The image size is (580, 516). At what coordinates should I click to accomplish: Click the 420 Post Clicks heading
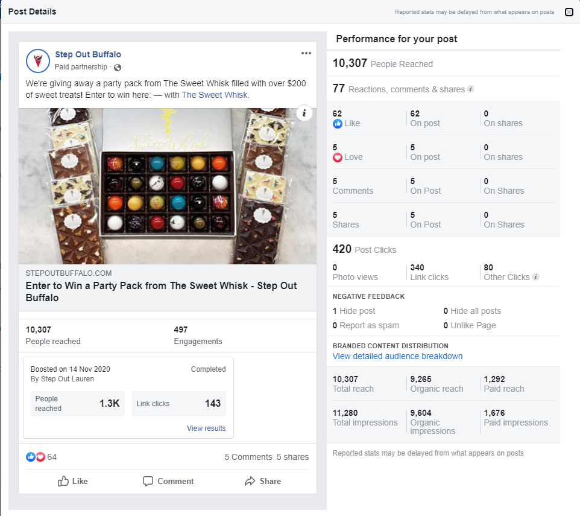pyautogui.click(x=364, y=249)
